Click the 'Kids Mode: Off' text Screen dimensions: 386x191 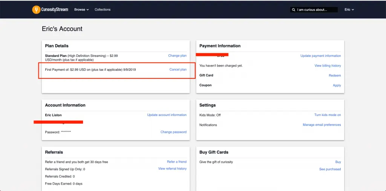210,115
